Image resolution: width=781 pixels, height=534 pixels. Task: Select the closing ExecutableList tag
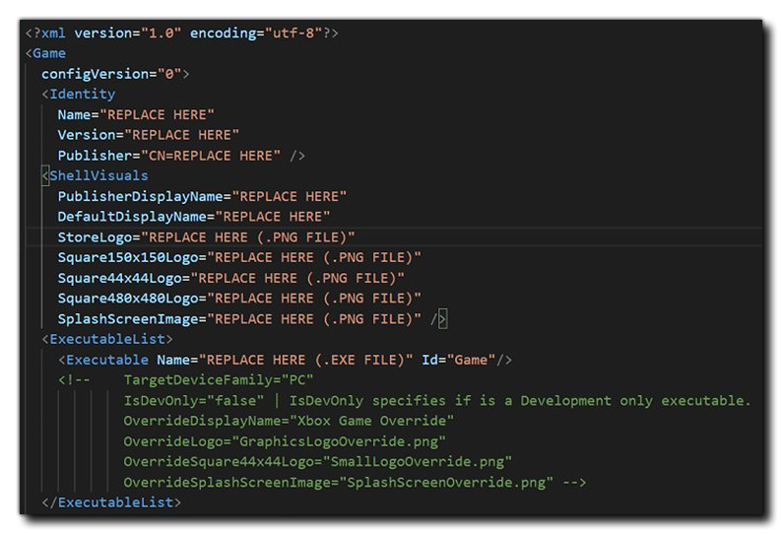click(111, 502)
